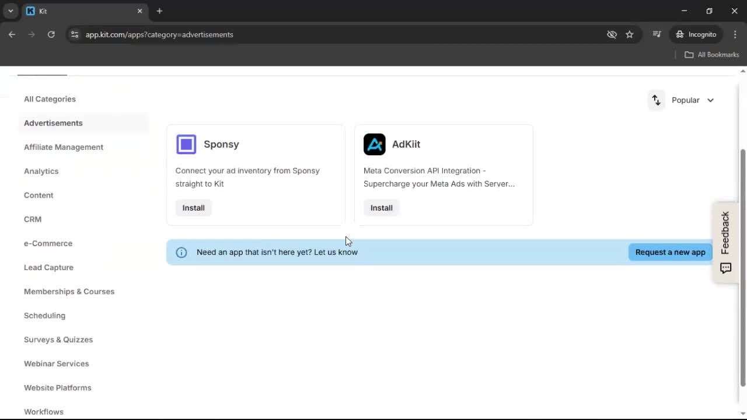Click Request a new app

[x=670, y=252]
